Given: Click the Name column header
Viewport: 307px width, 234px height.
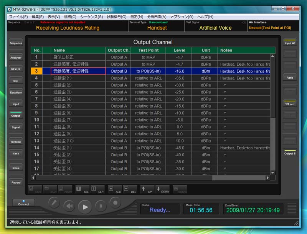Looking at the screenshot, I should 78,50.
